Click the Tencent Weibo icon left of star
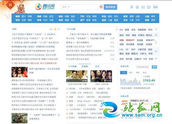This screenshot has width=172, height=124. pyautogui.click(x=132, y=7)
